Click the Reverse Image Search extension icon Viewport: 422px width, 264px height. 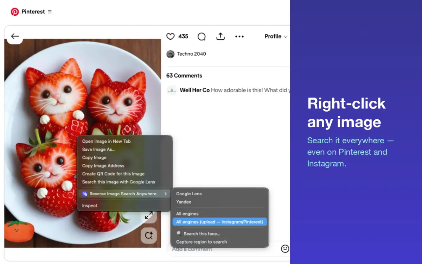85,194
